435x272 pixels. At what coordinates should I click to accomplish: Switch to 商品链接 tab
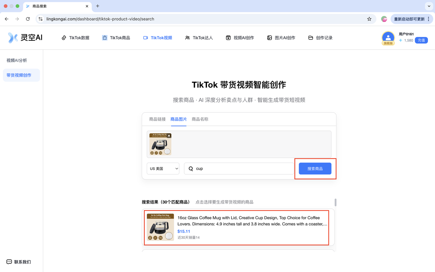[157, 119]
